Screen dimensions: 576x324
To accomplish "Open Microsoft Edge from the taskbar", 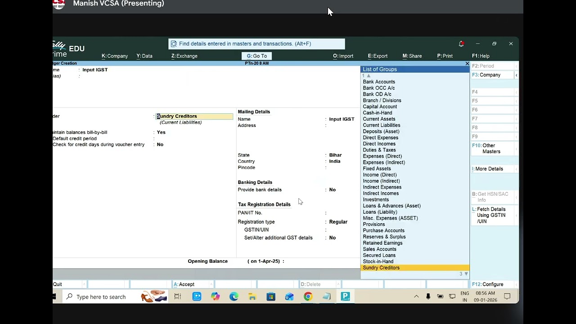I will [234, 297].
